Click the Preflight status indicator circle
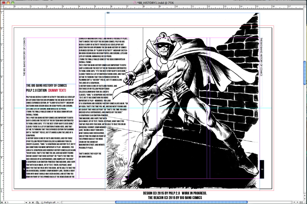 click(x=42, y=202)
